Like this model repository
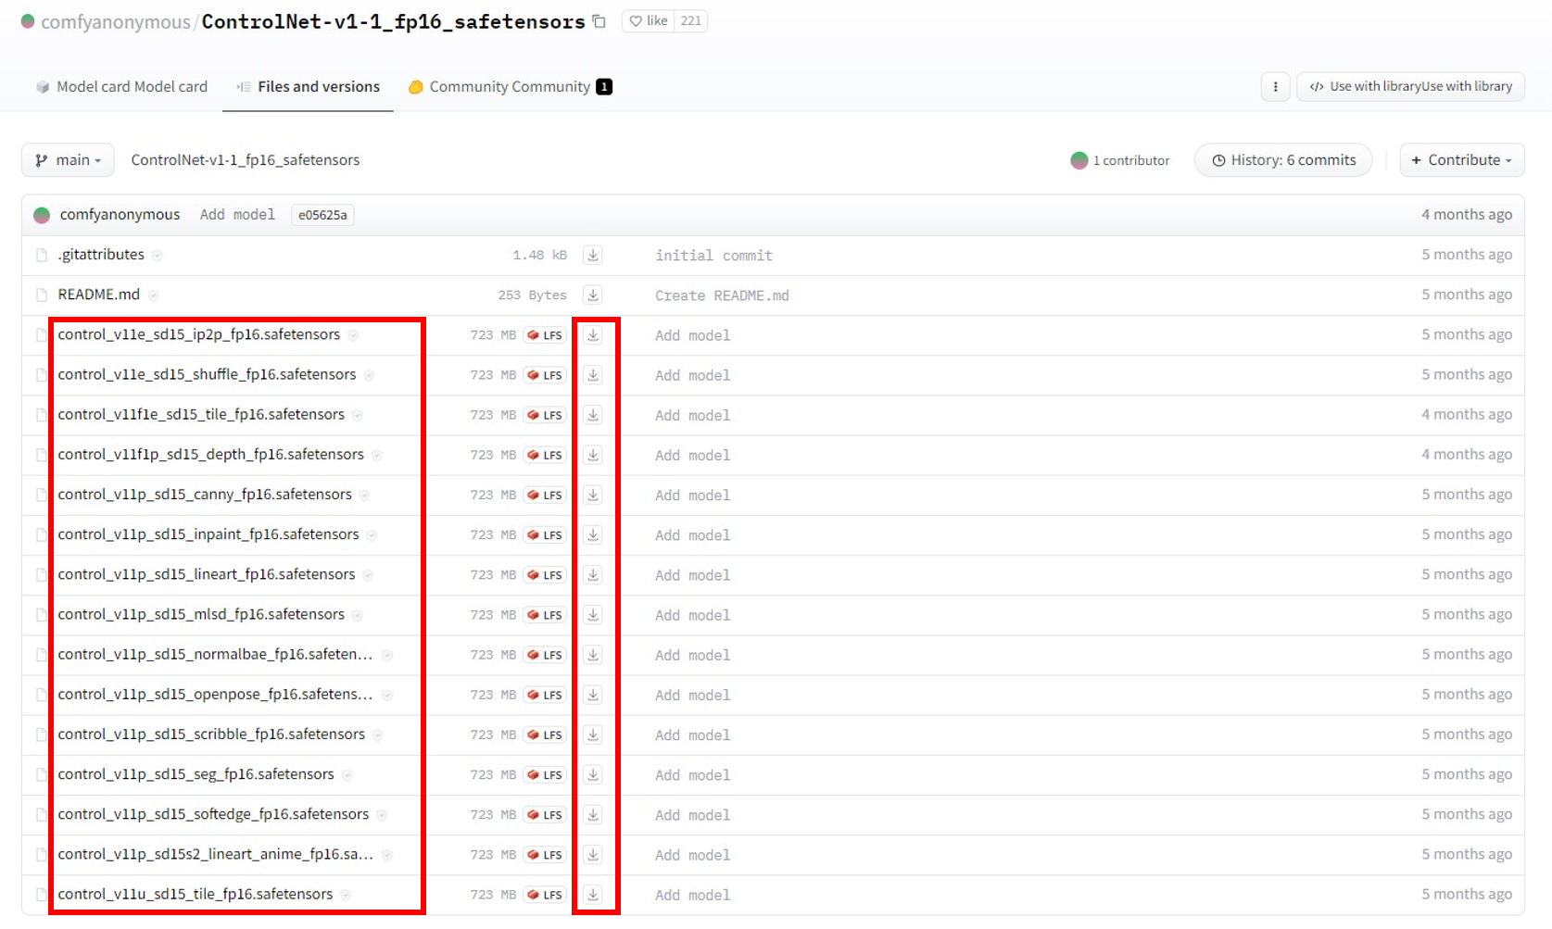Viewport: 1552px width, 929px height. [649, 21]
